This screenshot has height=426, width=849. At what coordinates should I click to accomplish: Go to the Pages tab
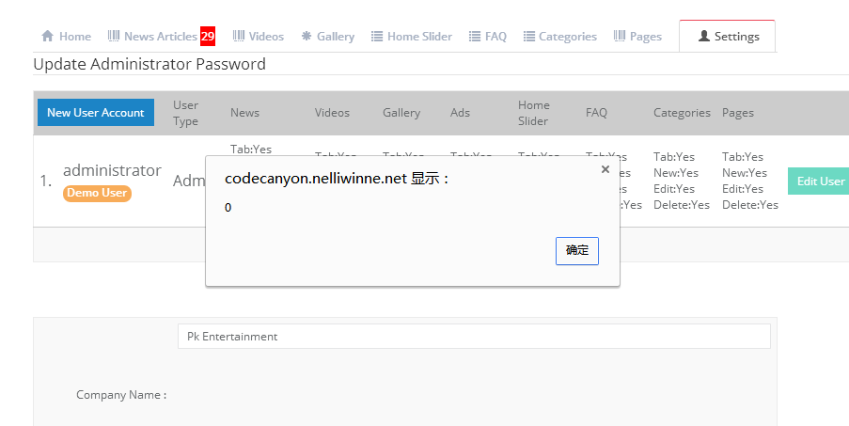(x=637, y=37)
